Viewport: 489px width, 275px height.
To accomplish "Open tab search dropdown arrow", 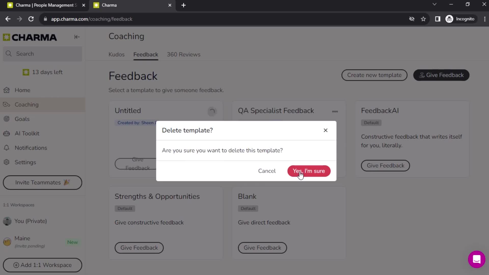I will click(434, 4).
